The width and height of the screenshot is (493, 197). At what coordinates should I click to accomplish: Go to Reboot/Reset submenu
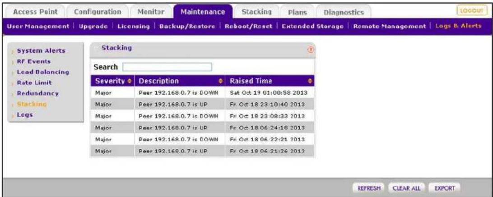pyautogui.click(x=248, y=25)
